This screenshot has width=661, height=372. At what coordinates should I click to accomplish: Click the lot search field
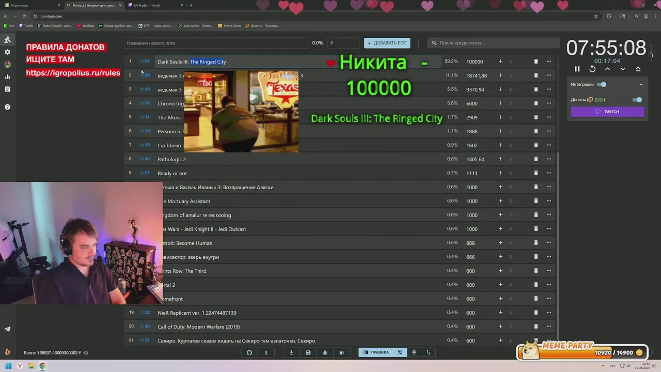point(494,43)
